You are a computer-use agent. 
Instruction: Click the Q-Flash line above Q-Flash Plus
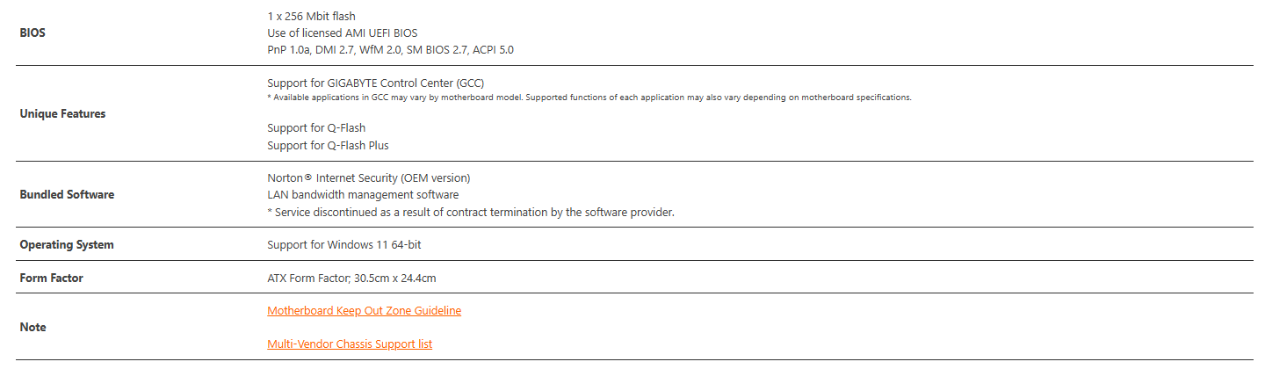[316, 128]
